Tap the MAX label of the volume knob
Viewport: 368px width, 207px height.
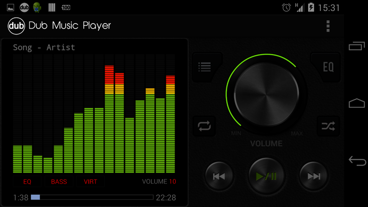pyautogui.click(x=297, y=133)
